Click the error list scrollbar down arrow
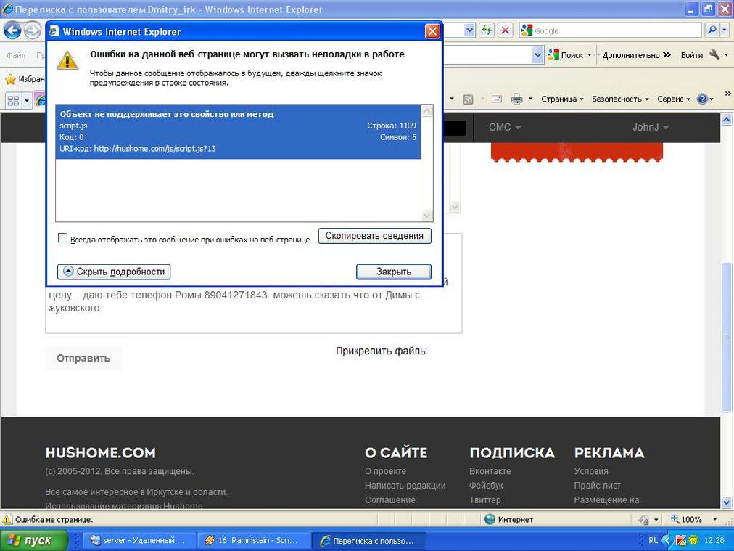The image size is (734, 551). pyautogui.click(x=427, y=215)
